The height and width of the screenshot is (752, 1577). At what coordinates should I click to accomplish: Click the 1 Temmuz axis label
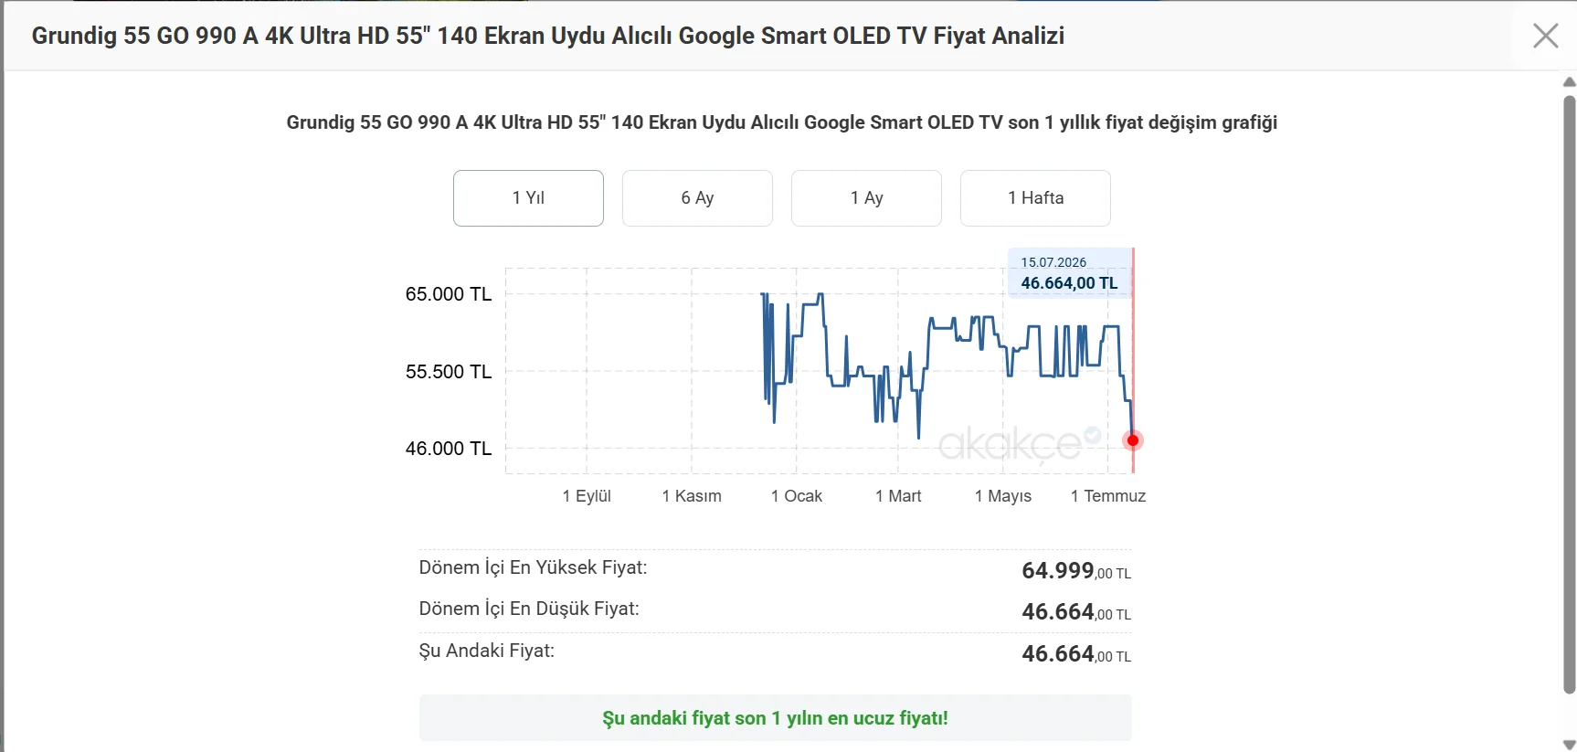coord(1108,496)
